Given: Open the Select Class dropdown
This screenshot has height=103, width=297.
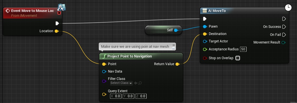Looking at the screenshot, I should (121, 83).
